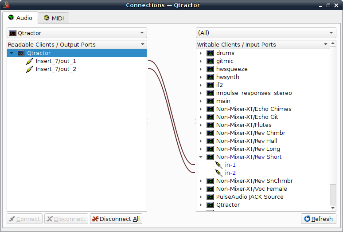Click the hwsynth client icon
343x232 pixels.
point(210,77)
